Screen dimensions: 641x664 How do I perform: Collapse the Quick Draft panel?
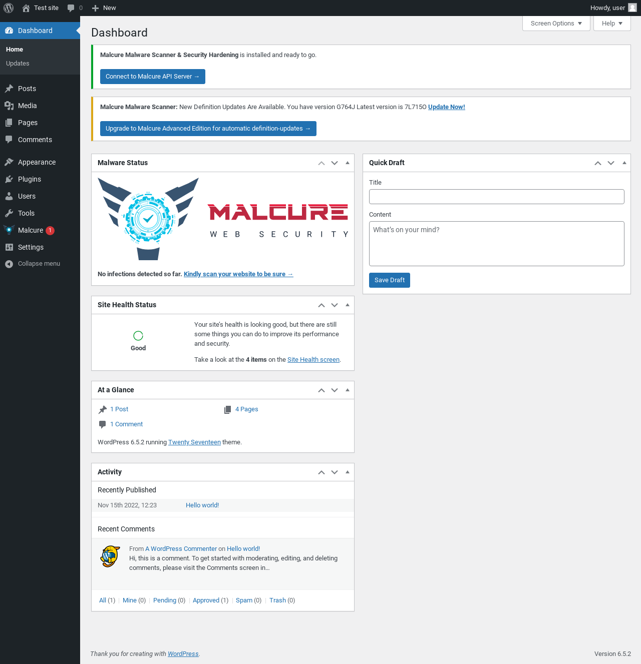pyautogui.click(x=624, y=163)
